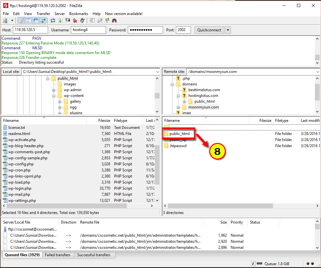Check the queue item with size 2,896
321x268 pixels.
[x=5, y=248]
